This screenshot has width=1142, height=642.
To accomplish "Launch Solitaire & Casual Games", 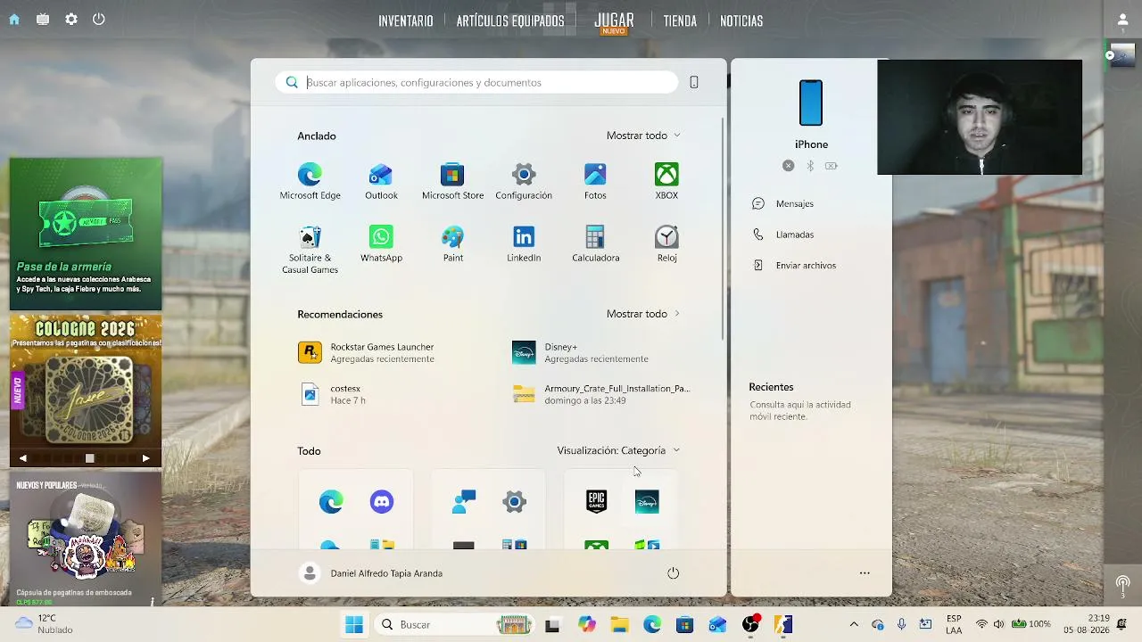I will (310, 250).
